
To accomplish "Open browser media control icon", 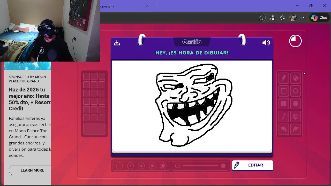I will click(x=272, y=18).
